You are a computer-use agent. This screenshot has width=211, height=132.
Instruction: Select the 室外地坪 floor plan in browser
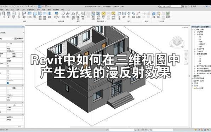click(202, 44)
